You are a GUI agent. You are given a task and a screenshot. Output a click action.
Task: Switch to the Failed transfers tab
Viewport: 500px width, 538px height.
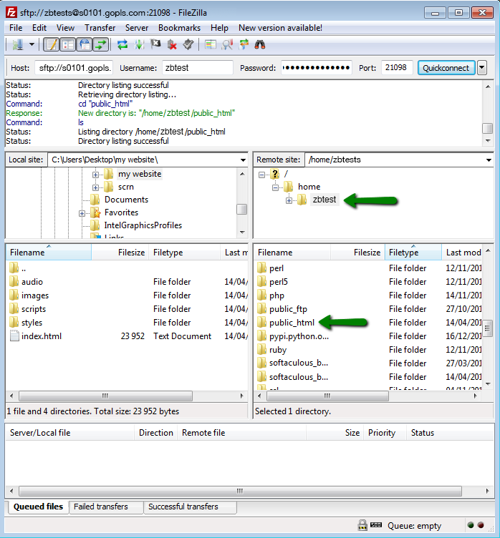[x=100, y=507]
